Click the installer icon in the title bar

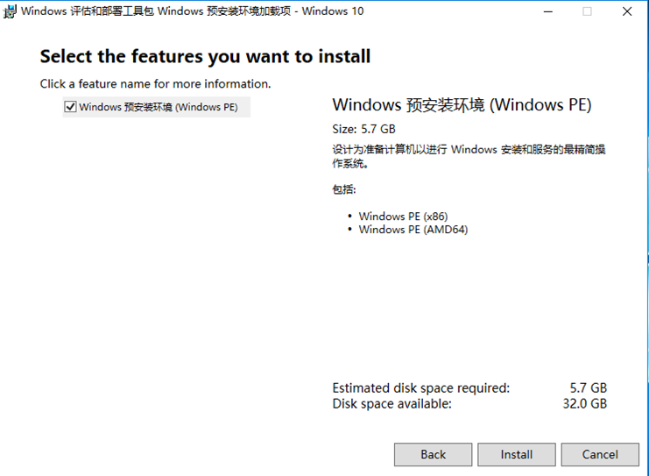8,11
